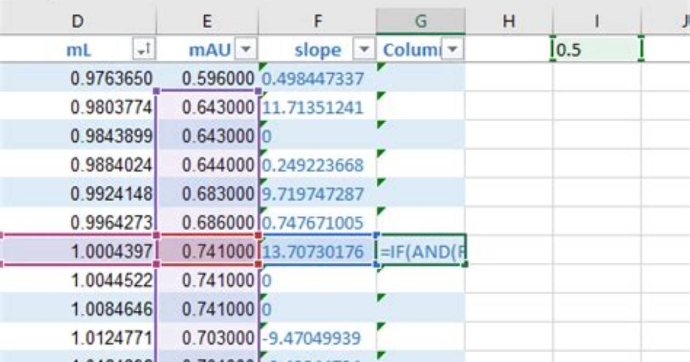Select column G header
Screen dimensions: 690x362
[421, 21]
